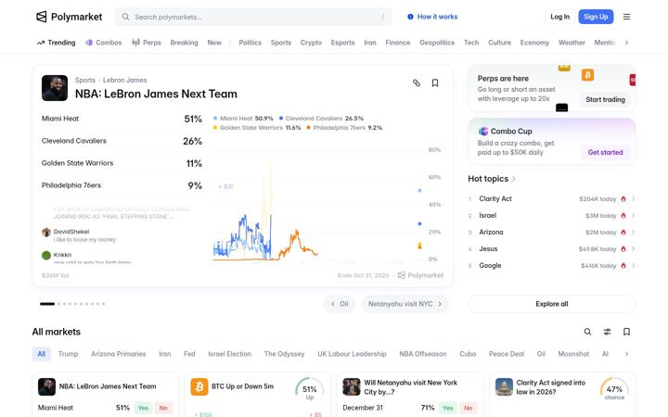Open the Crypto category
This screenshot has height=417, width=668.
[x=311, y=43]
